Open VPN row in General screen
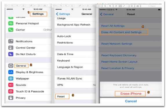This screenshot has height=108, width=166. pos(75,85)
